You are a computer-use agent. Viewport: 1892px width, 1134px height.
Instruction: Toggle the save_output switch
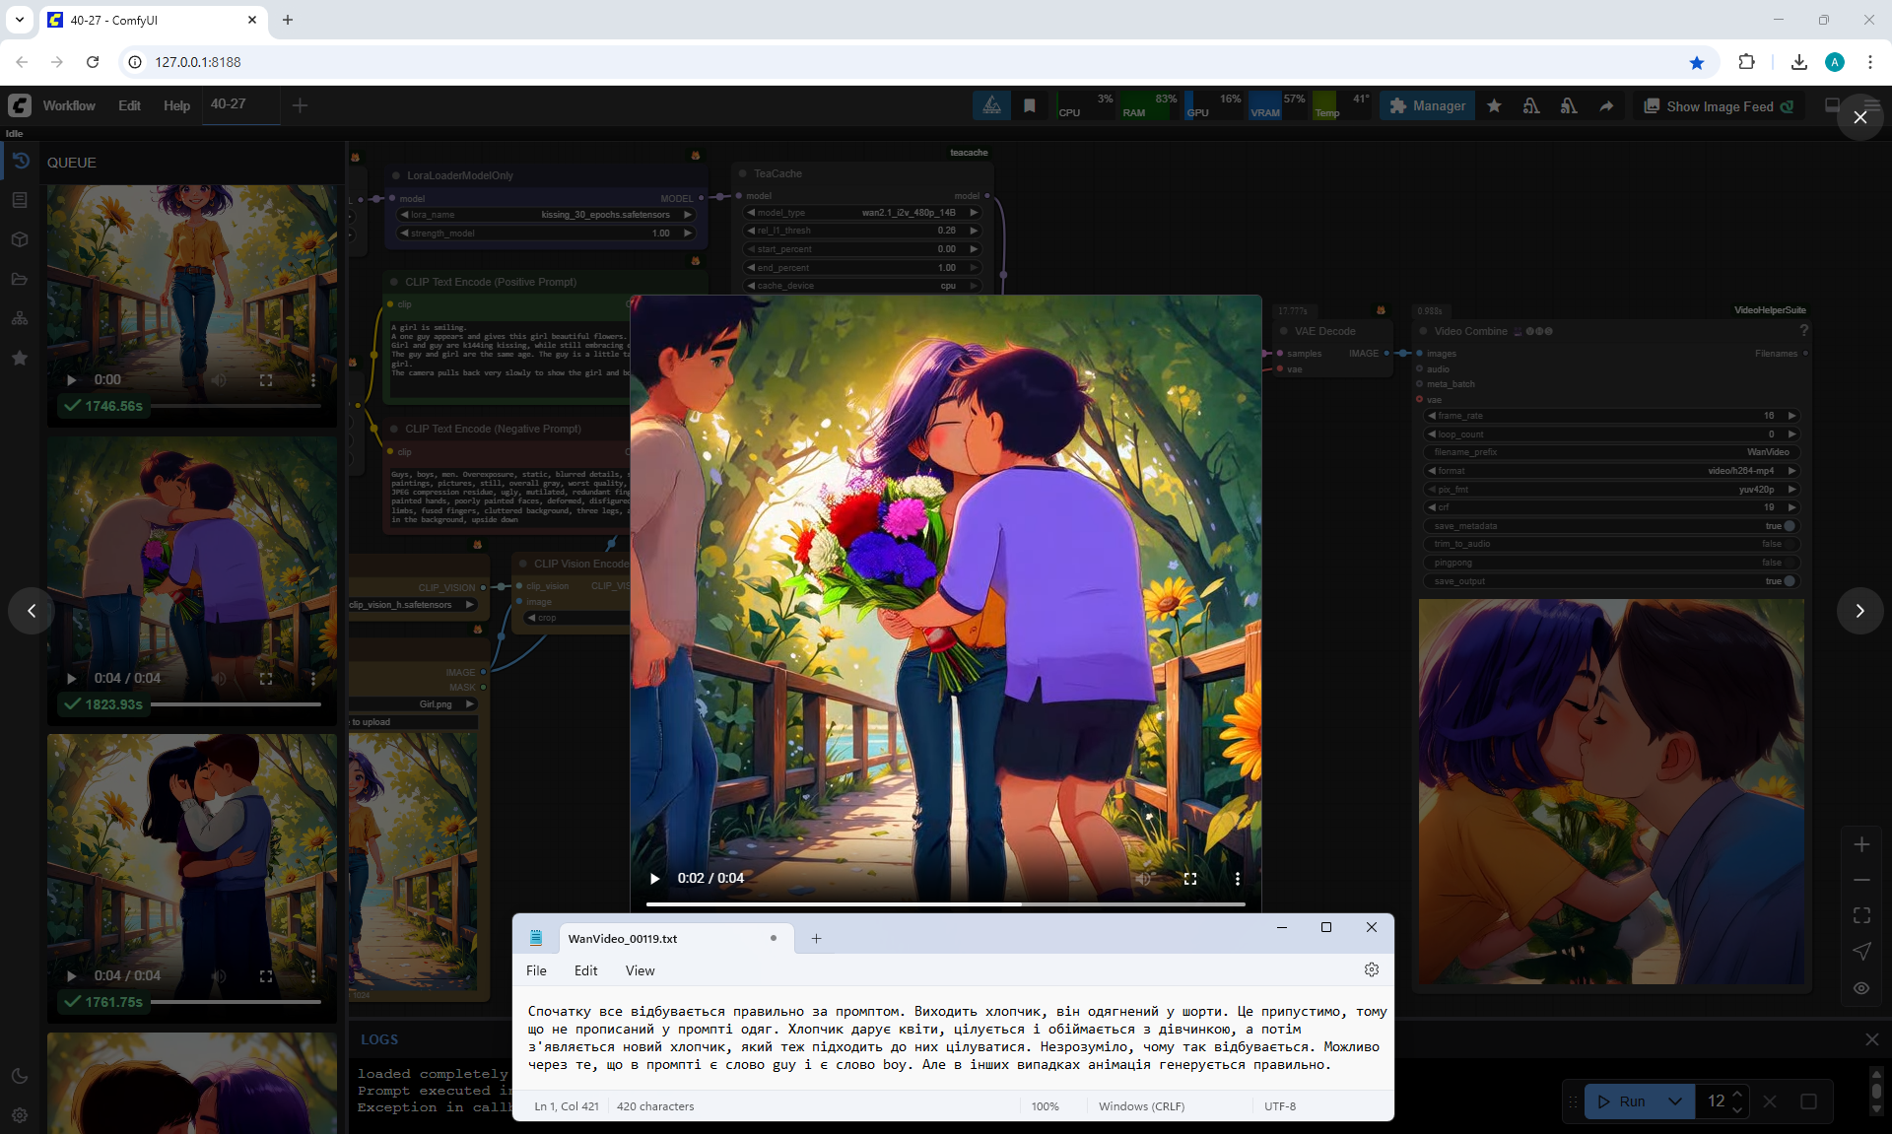1788,581
